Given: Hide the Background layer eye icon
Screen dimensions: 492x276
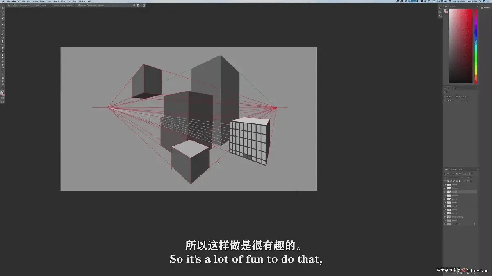Looking at the screenshot, I should (x=445, y=224).
